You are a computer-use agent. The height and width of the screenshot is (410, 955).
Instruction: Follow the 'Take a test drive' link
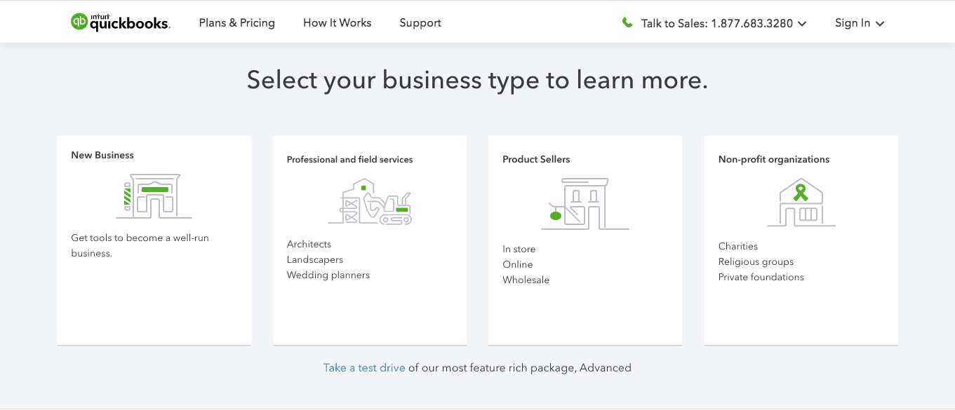click(364, 368)
